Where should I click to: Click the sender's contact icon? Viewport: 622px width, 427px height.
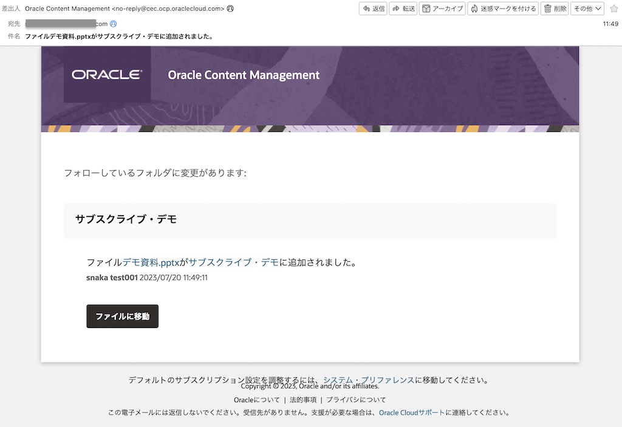click(x=230, y=9)
